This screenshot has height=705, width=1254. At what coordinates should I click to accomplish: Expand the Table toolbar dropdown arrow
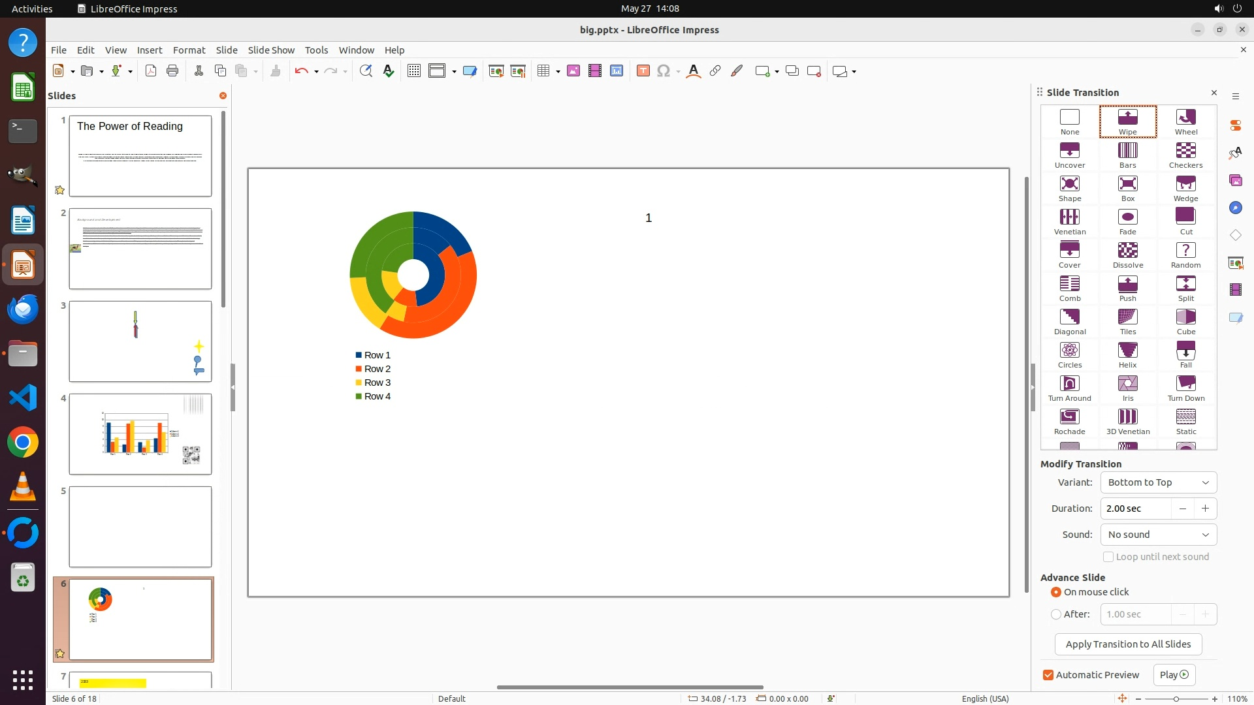(558, 71)
